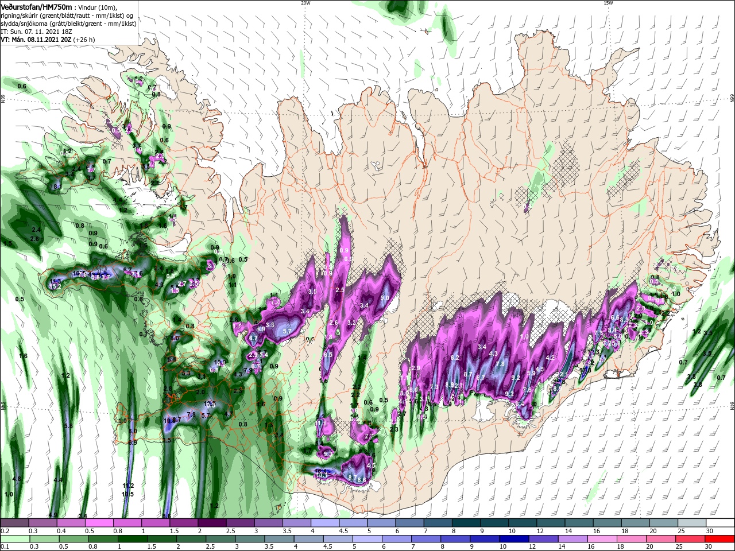Click the '0.2' label on snow scale
735x551 pixels.
(x=5, y=531)
